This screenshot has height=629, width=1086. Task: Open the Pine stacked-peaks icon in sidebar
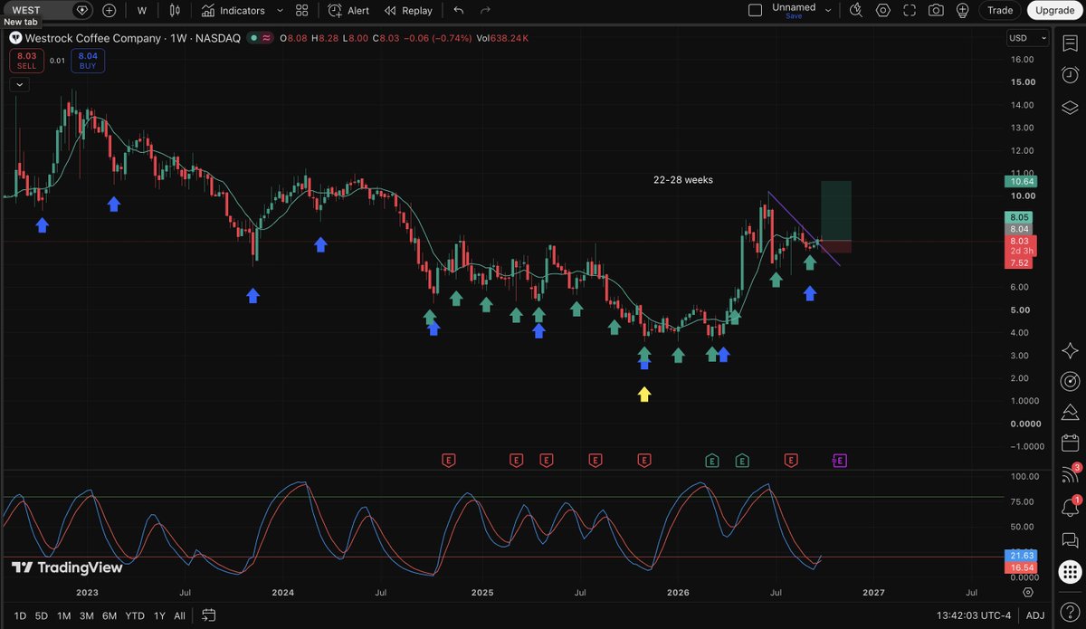(x=1069, y=412)
